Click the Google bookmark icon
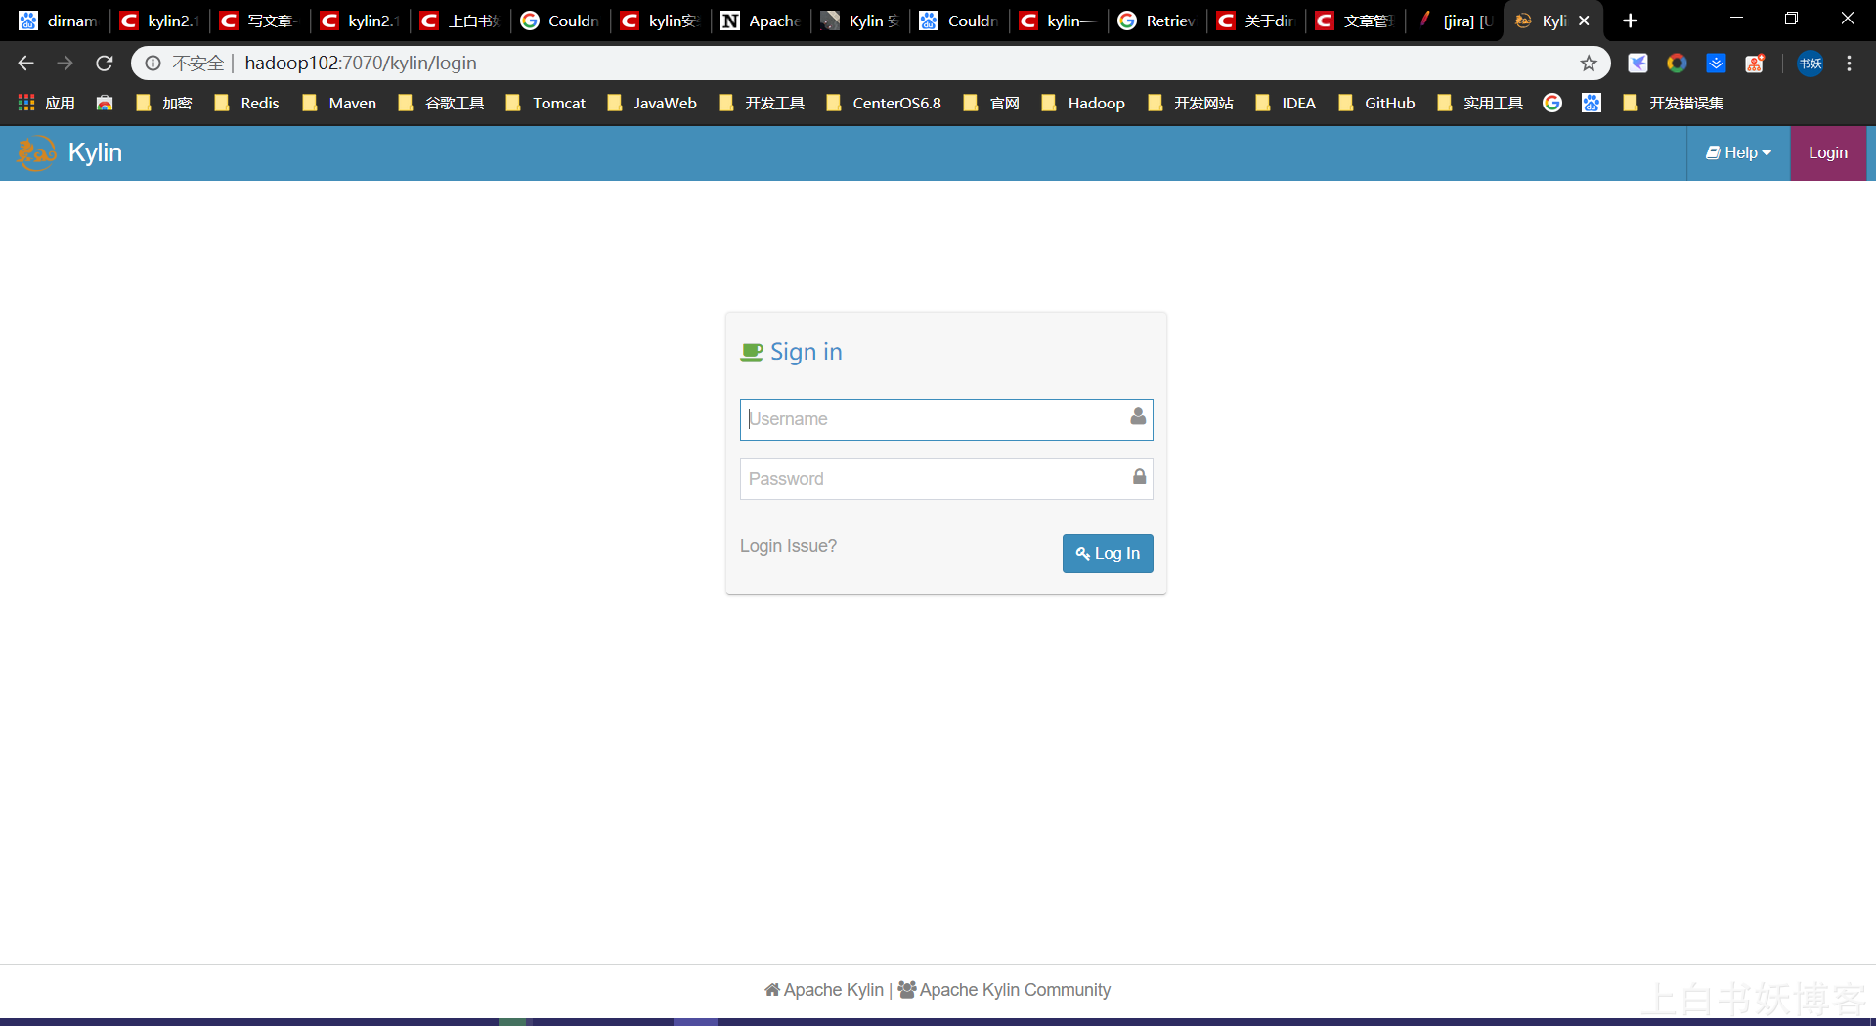The image size is (1876, 1026). [1552, 104]
